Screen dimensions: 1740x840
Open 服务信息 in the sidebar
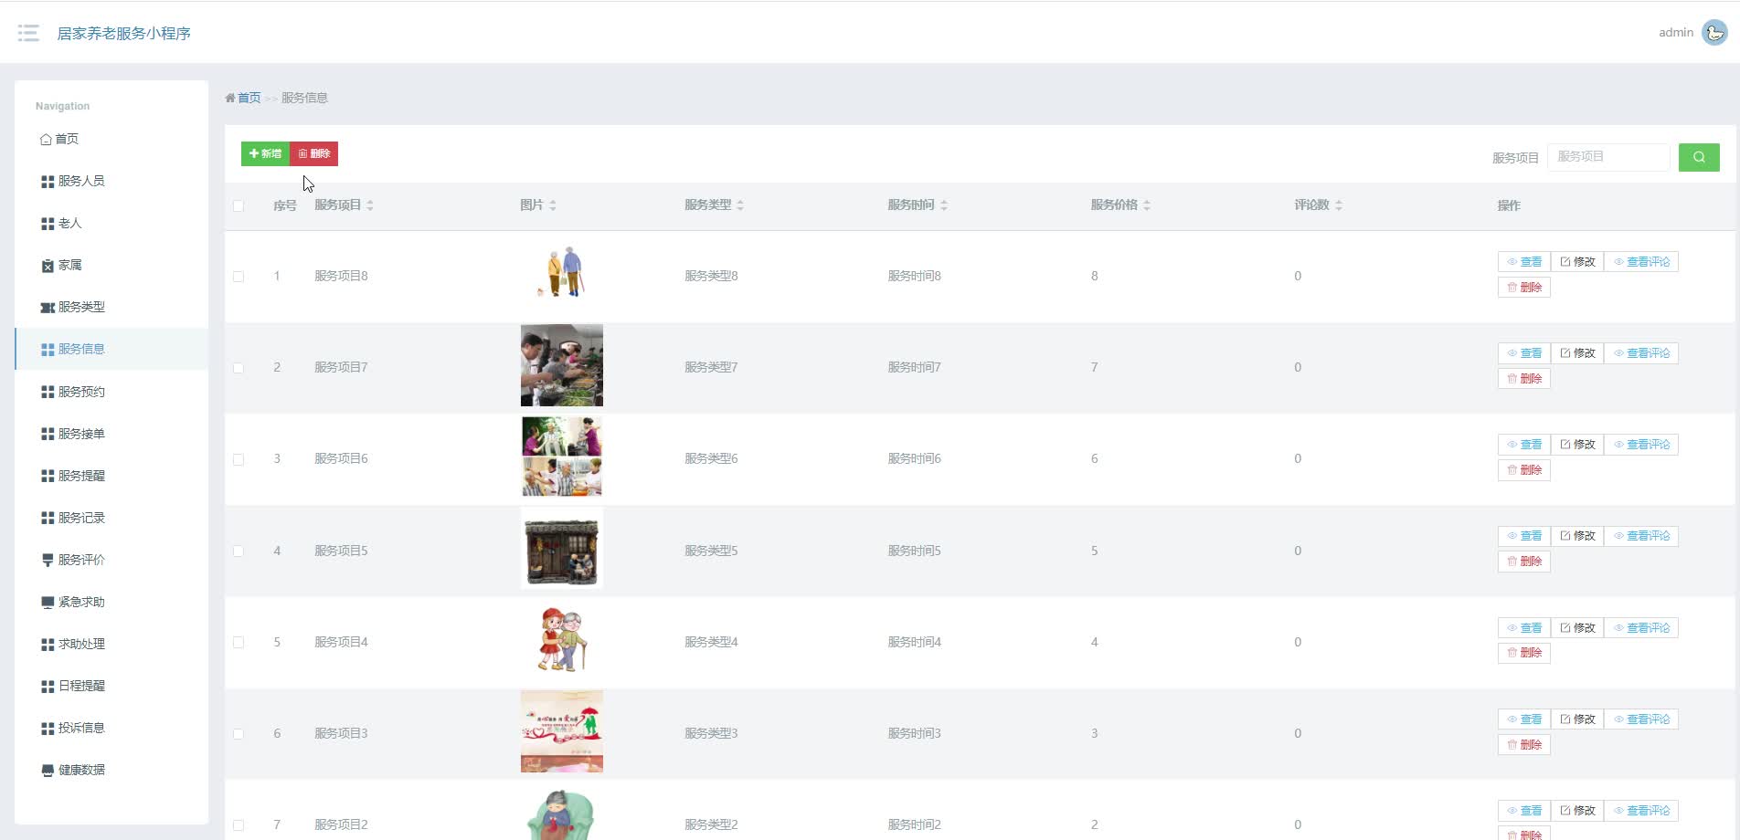111,349
